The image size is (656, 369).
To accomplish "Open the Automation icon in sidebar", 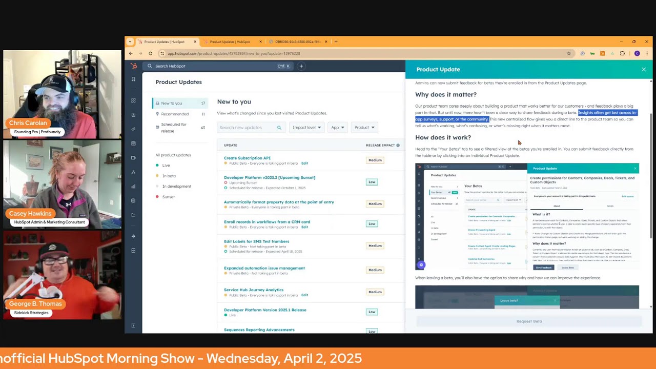I will pyautogui.click(x=134, y=172).
